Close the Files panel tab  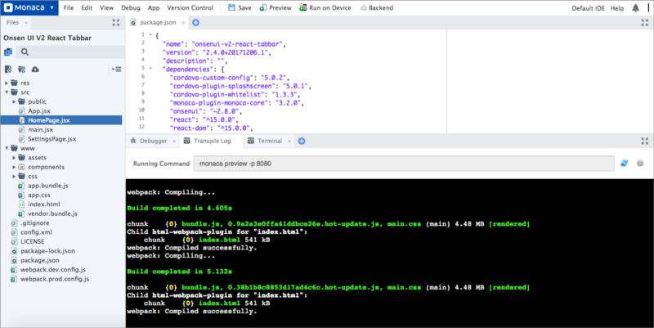pyautogui.click(x=26, y=23)
